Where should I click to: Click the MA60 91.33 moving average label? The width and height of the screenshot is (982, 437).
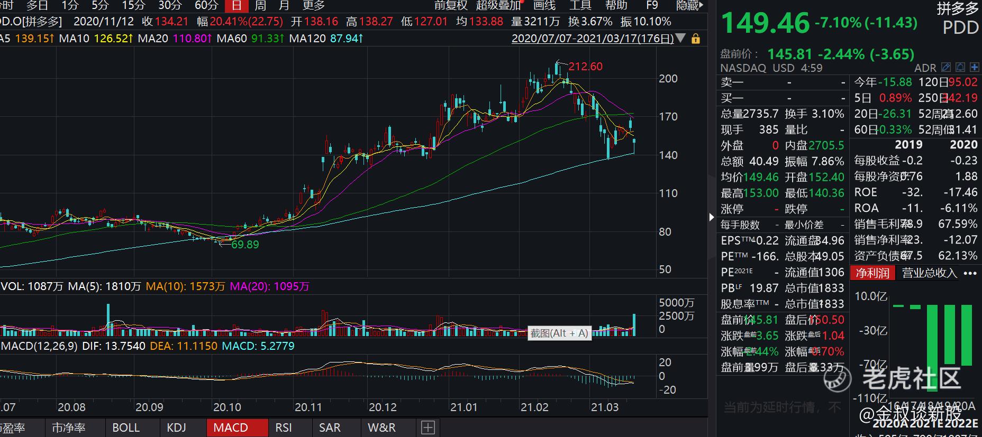pyautogui.click(x=251, y=39)
